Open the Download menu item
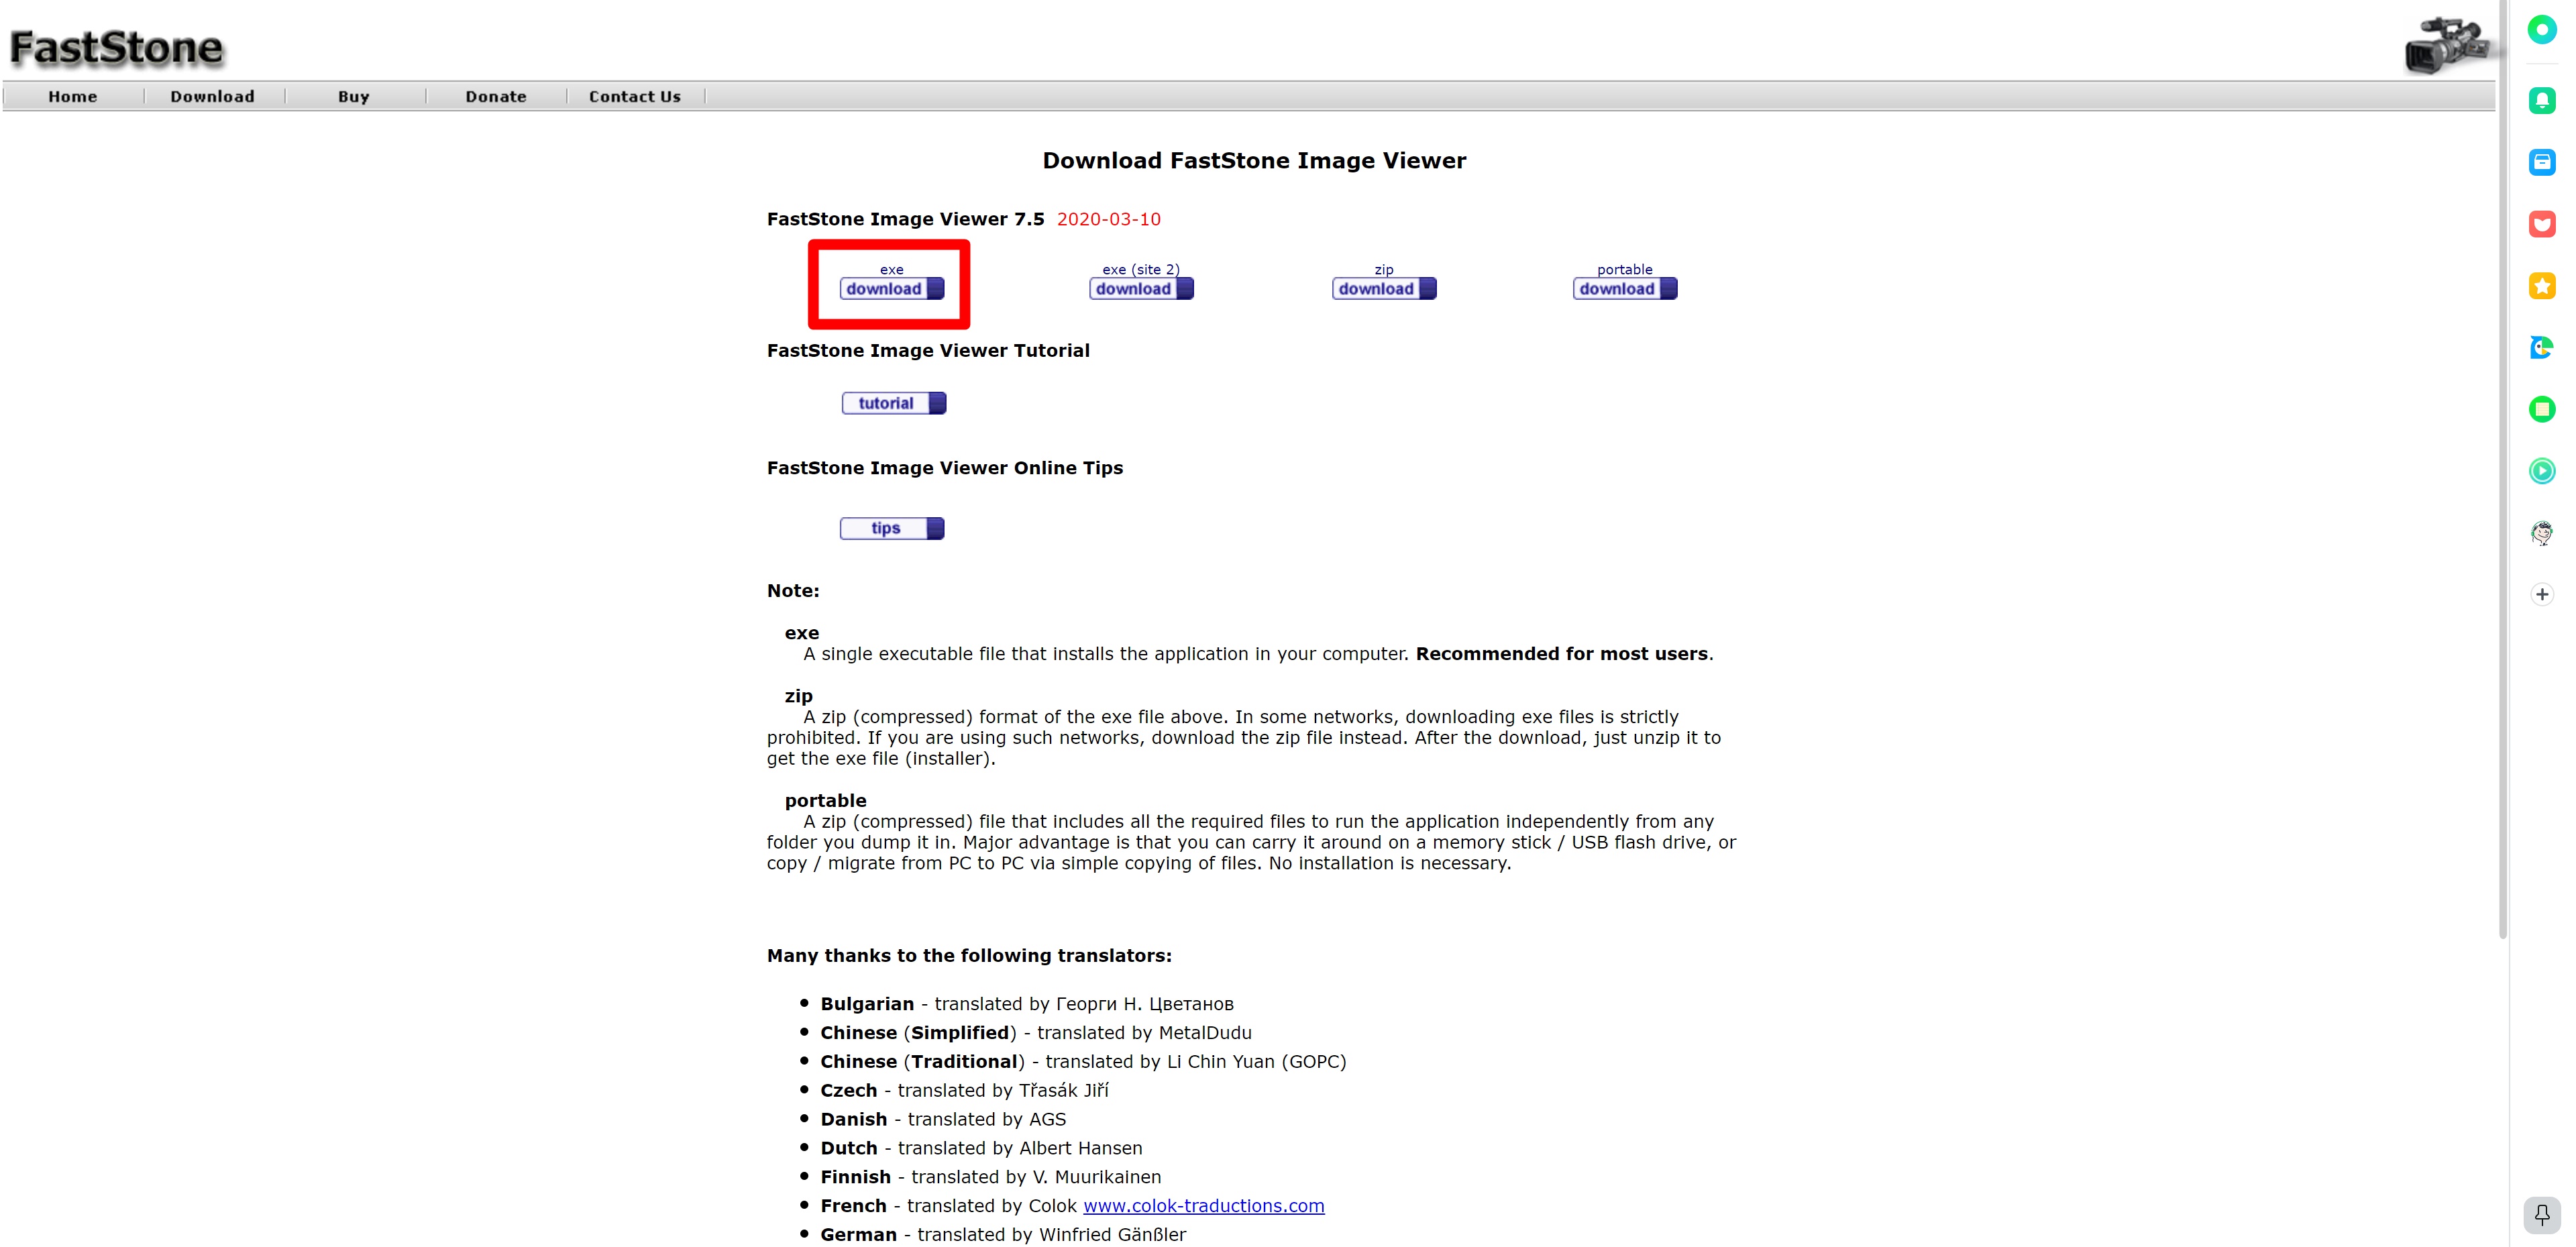The image size is (2576, 1247). point(212,97)
